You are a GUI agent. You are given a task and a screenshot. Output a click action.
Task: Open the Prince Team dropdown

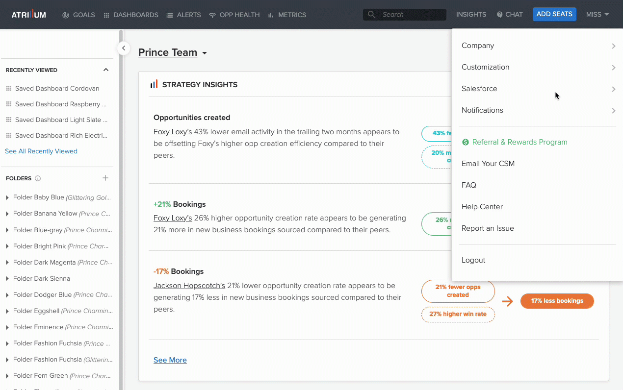[x=205, y=52]
